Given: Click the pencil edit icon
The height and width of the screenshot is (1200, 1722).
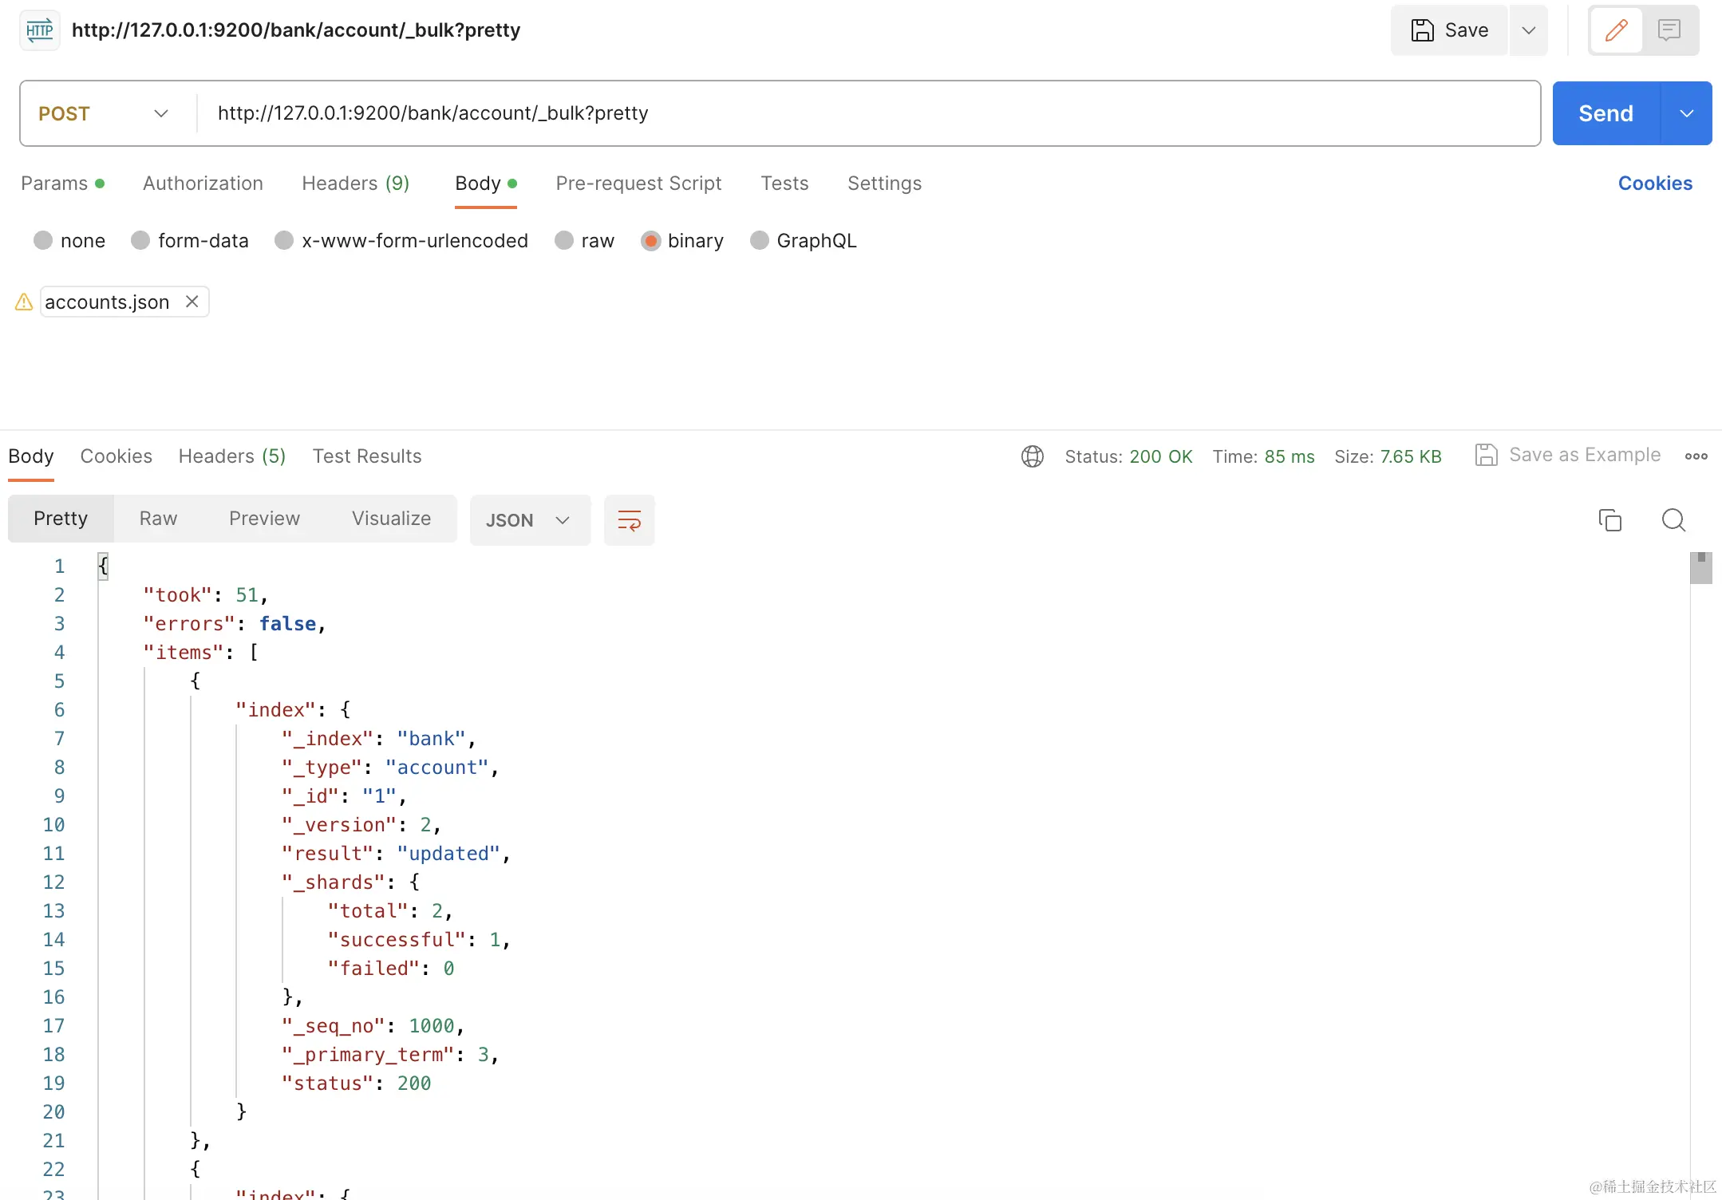Looking at the screenshot, I should pos(1616,30).
